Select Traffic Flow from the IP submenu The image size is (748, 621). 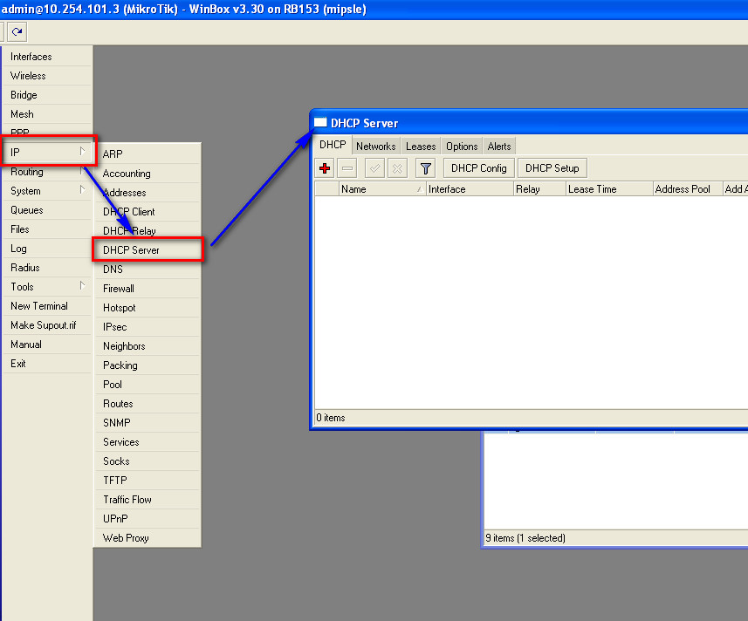coord(148,500)
